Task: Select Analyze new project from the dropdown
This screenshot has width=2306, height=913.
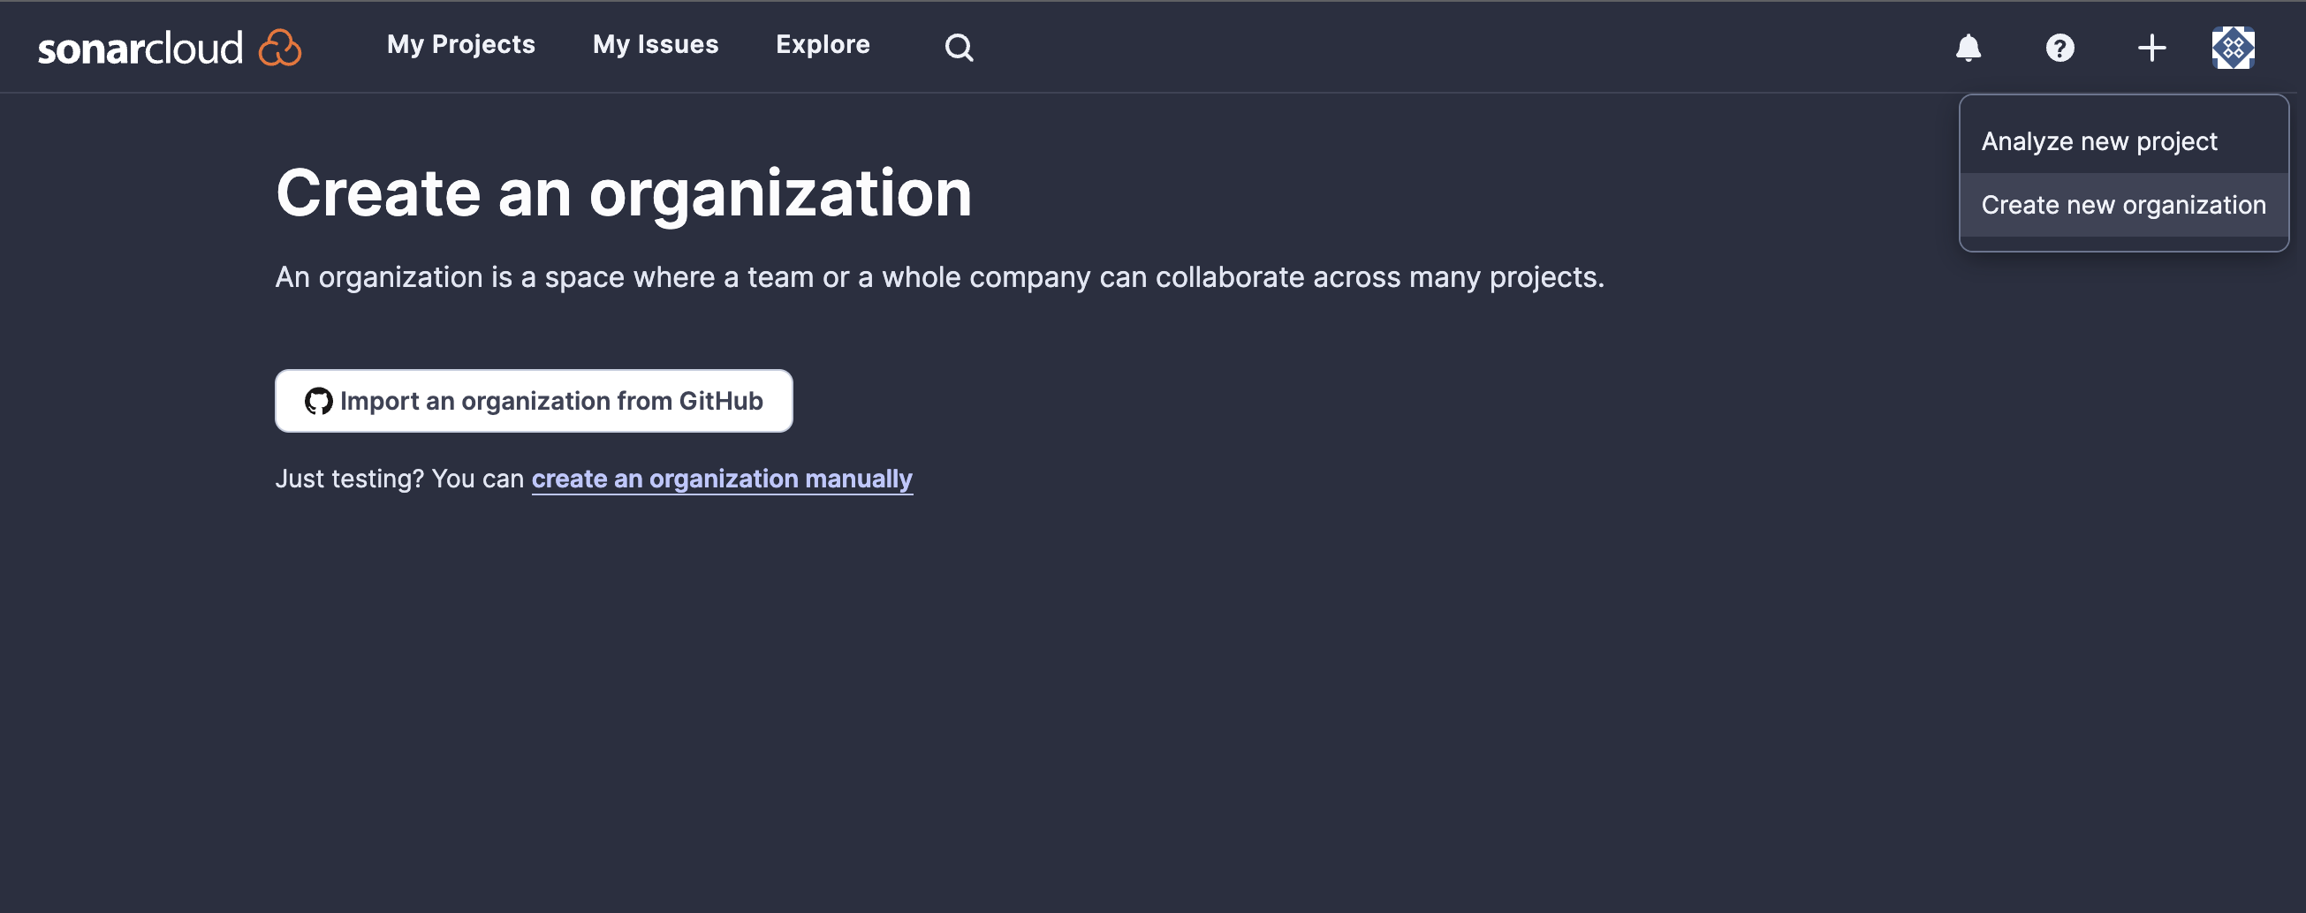Action: click(x=2099, y=140)
